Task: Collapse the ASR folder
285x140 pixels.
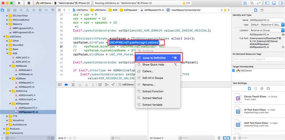Action: pyautogui.click(x=7, y=53)
